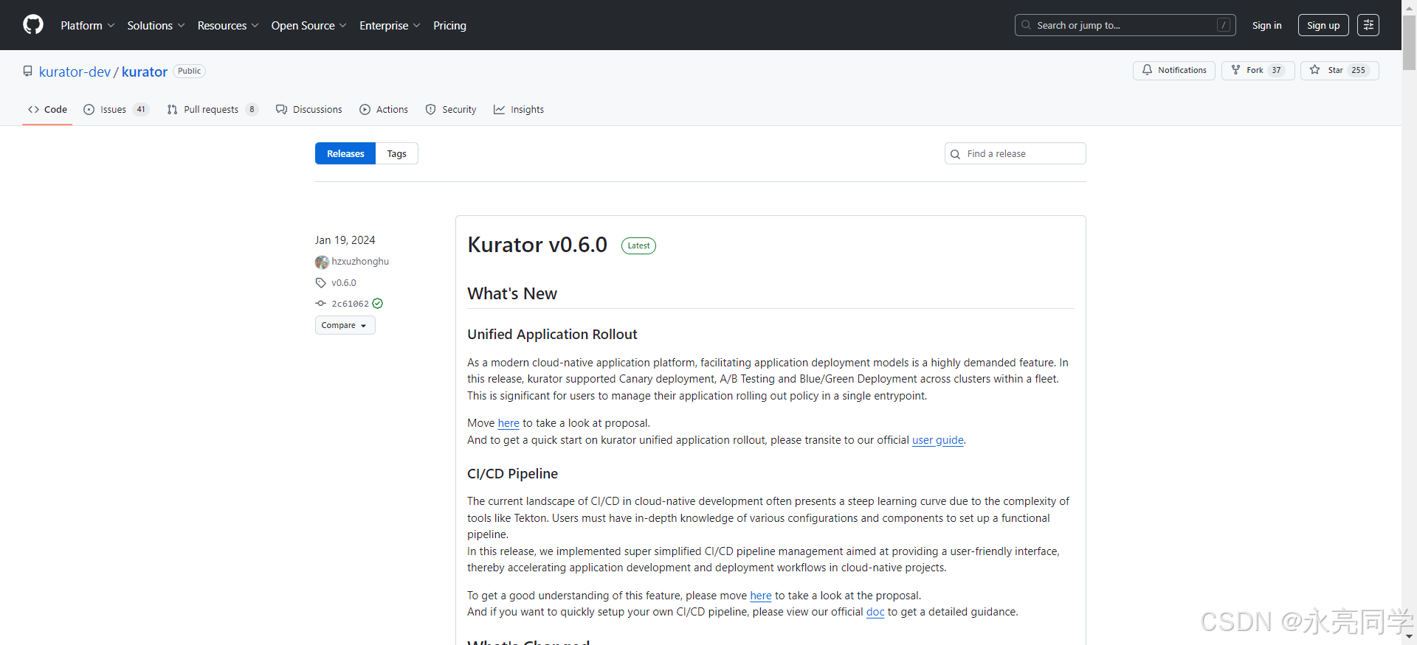
Task: Click the repository icon beside kurator-dev
Action: (27, 72)
